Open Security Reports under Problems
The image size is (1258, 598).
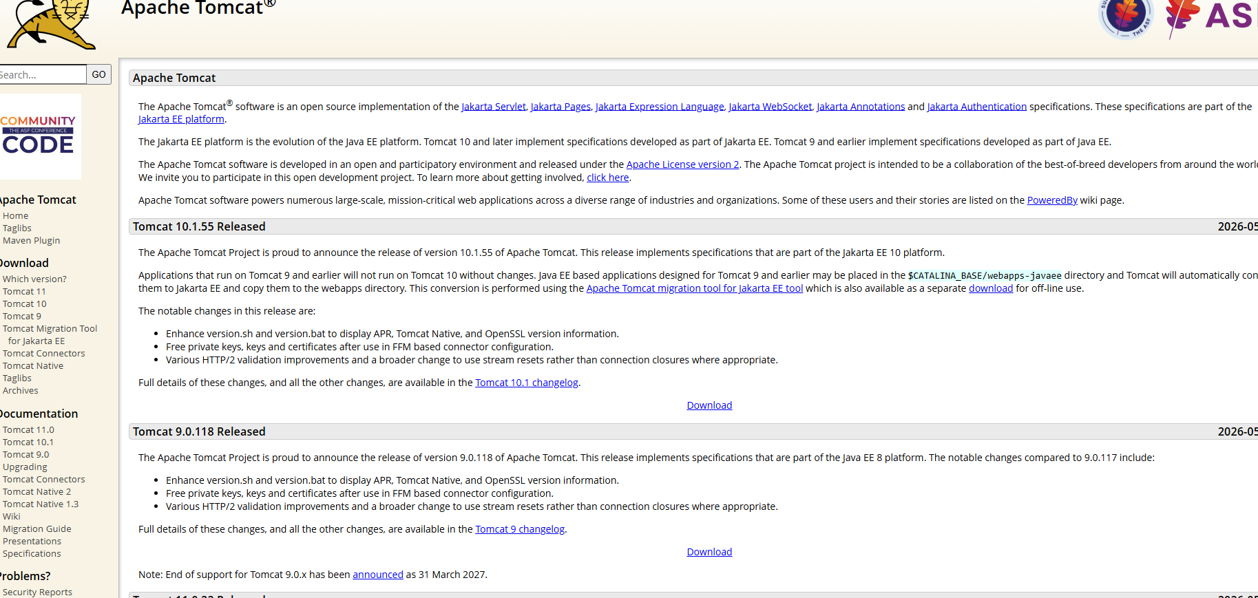coord(37,592)
